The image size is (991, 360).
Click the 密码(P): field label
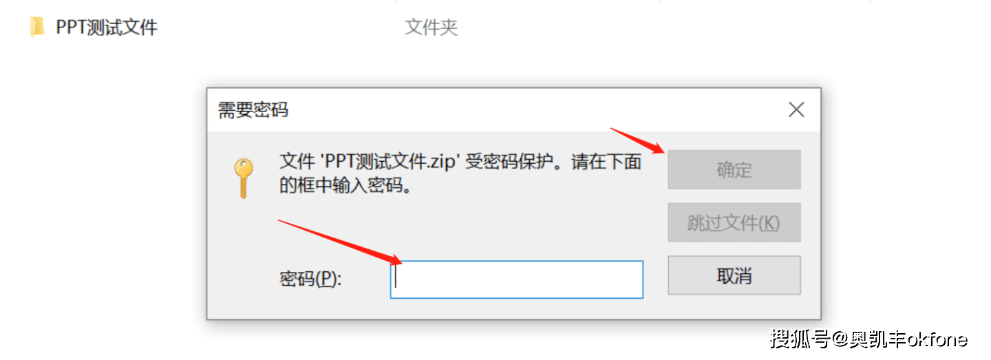310,279
